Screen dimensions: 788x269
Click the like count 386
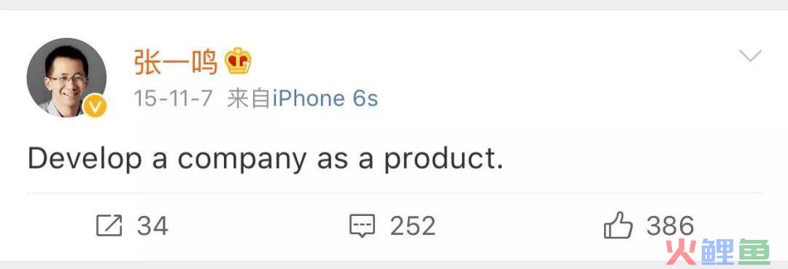[x=670, y=226]
